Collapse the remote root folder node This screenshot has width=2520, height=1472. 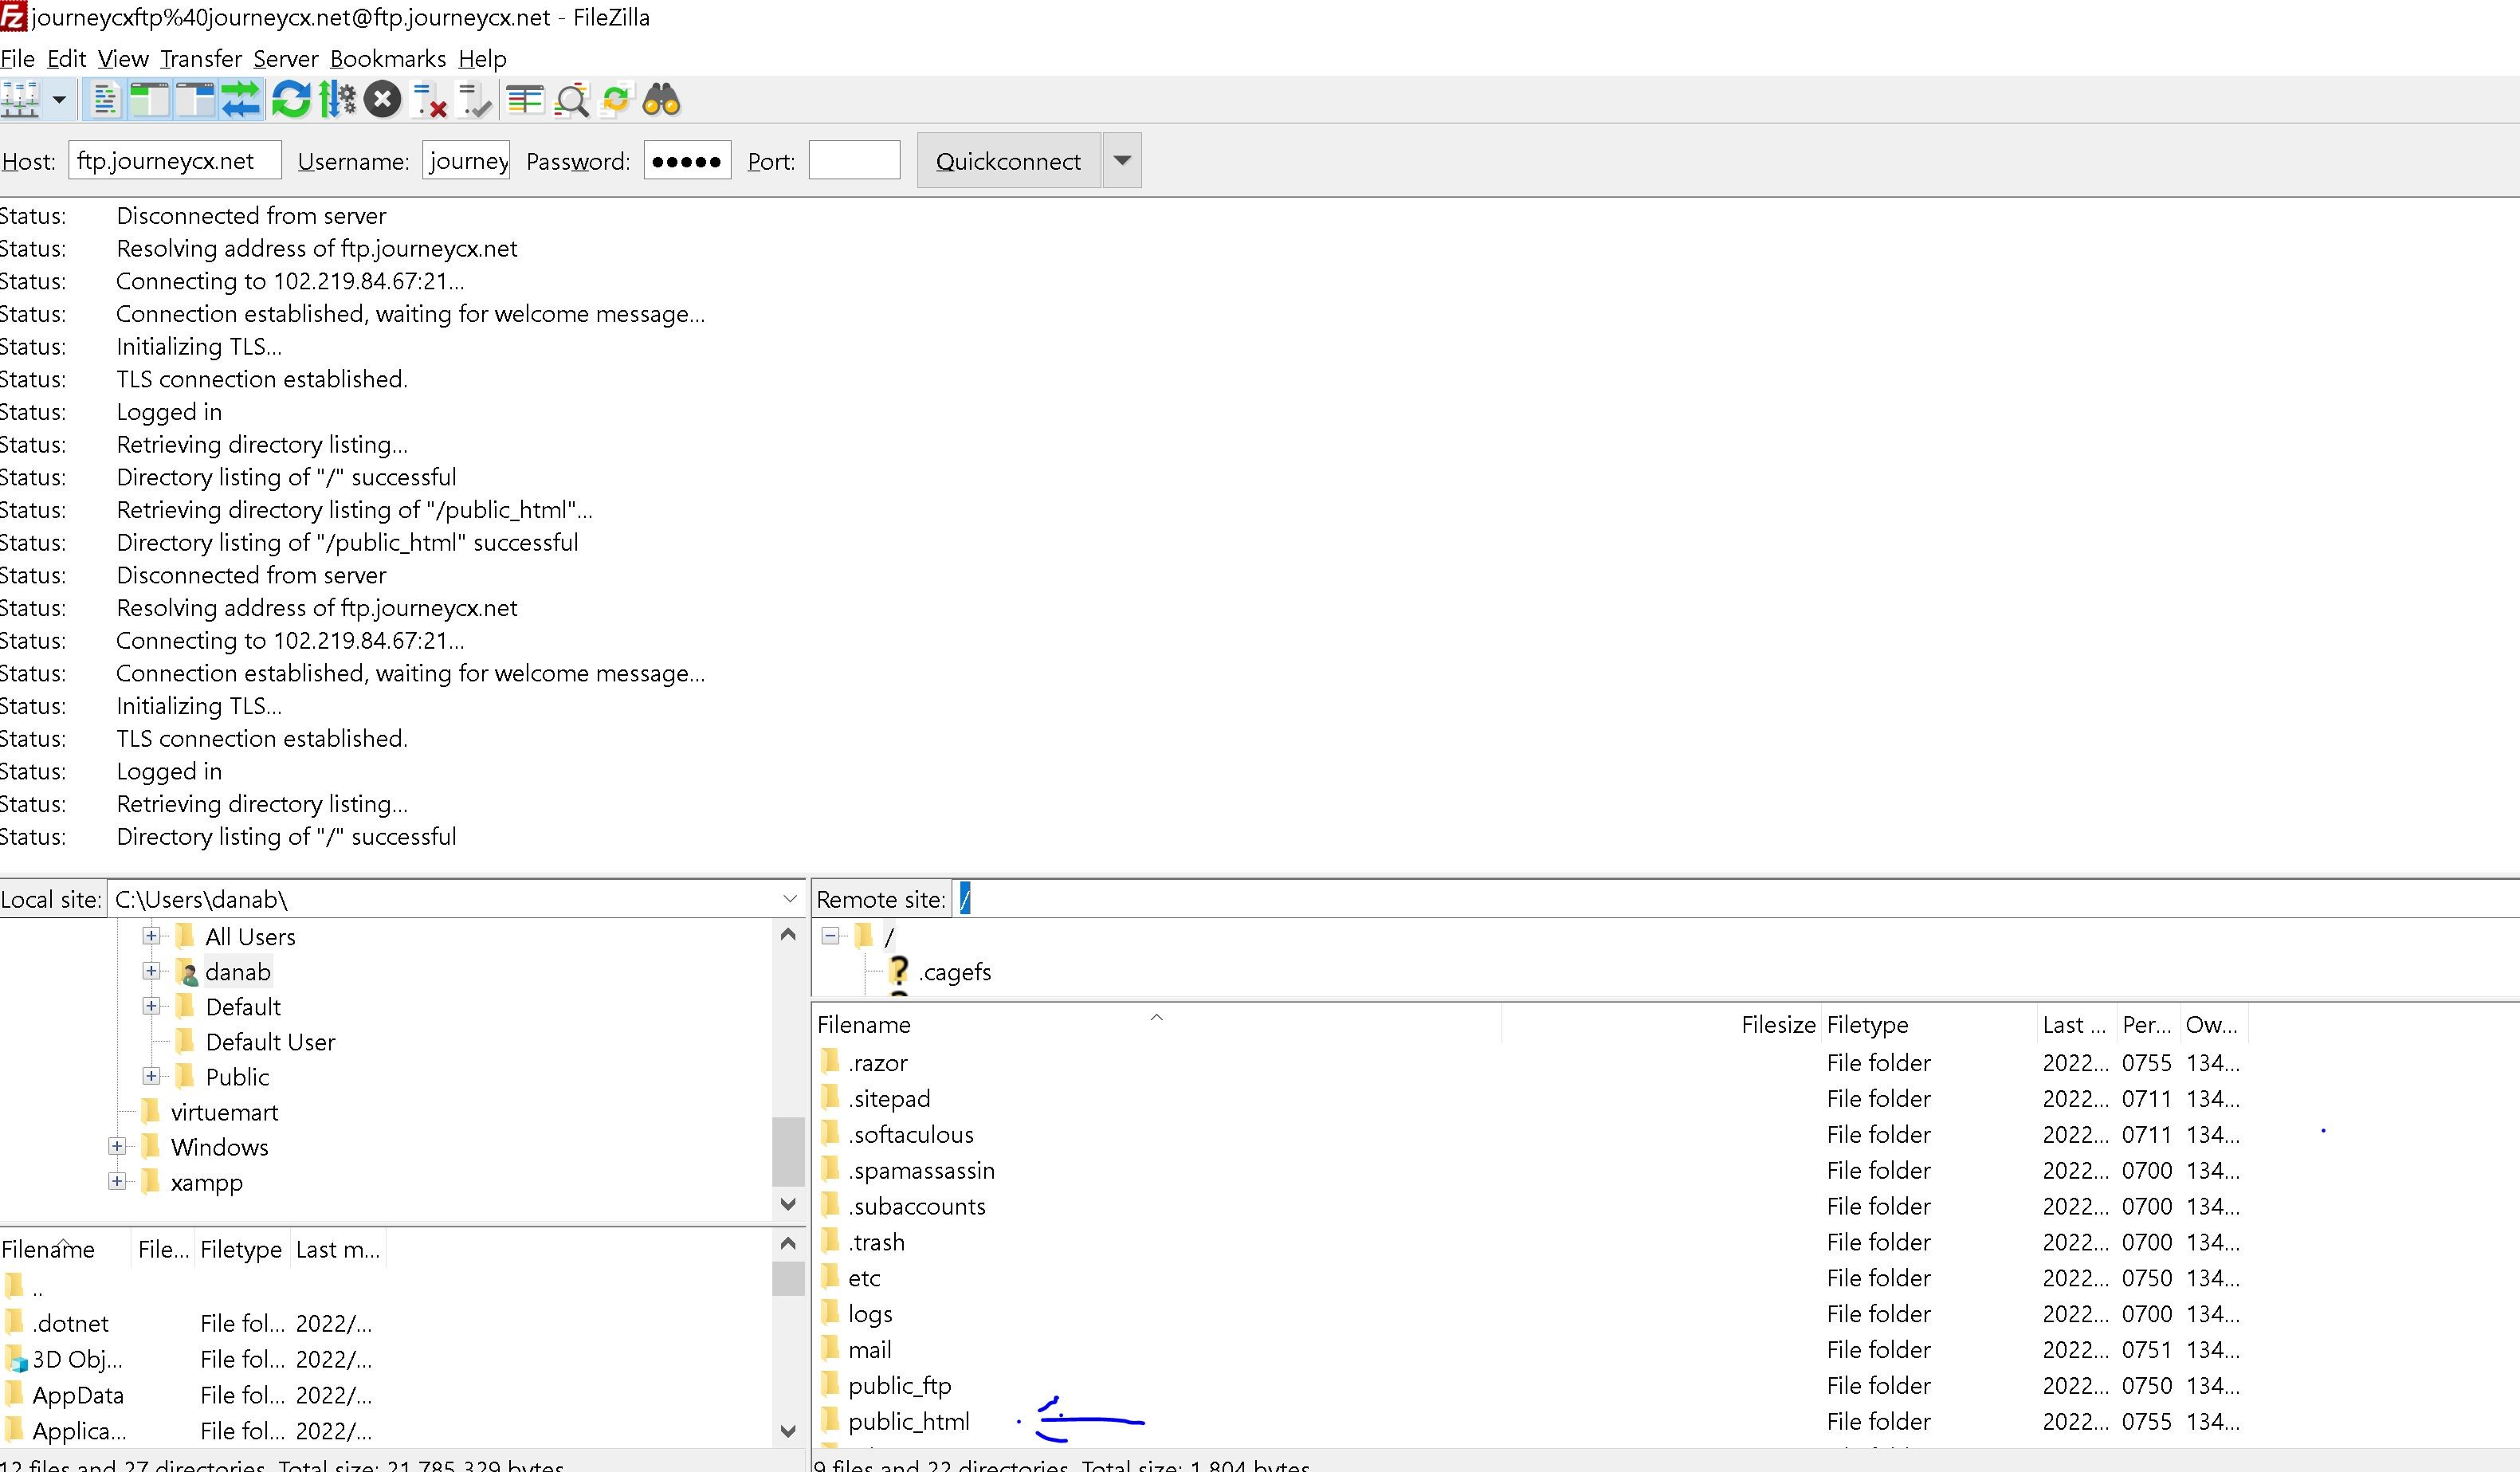click(x=830, y=936)
